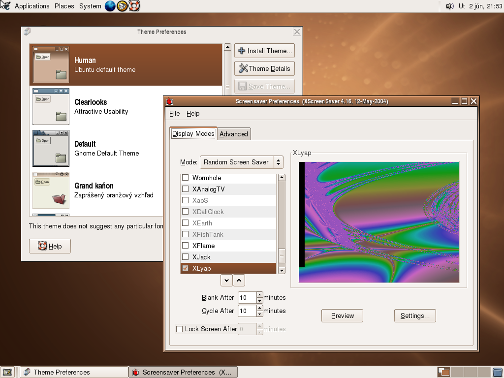Click the Help button in Theme Preferences
Image resolution: width=504 pixels, height=378 pixels.
(x=50, y=246)
